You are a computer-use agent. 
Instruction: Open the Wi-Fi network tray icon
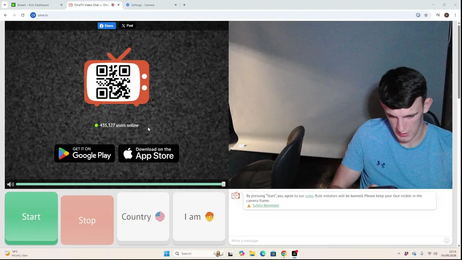click(430, 253)
